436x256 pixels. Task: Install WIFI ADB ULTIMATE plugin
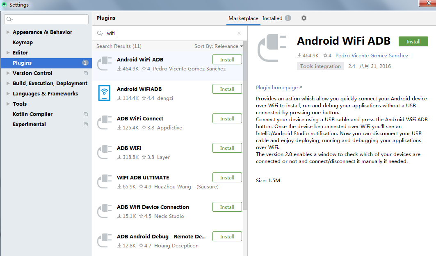pos(227,178)
